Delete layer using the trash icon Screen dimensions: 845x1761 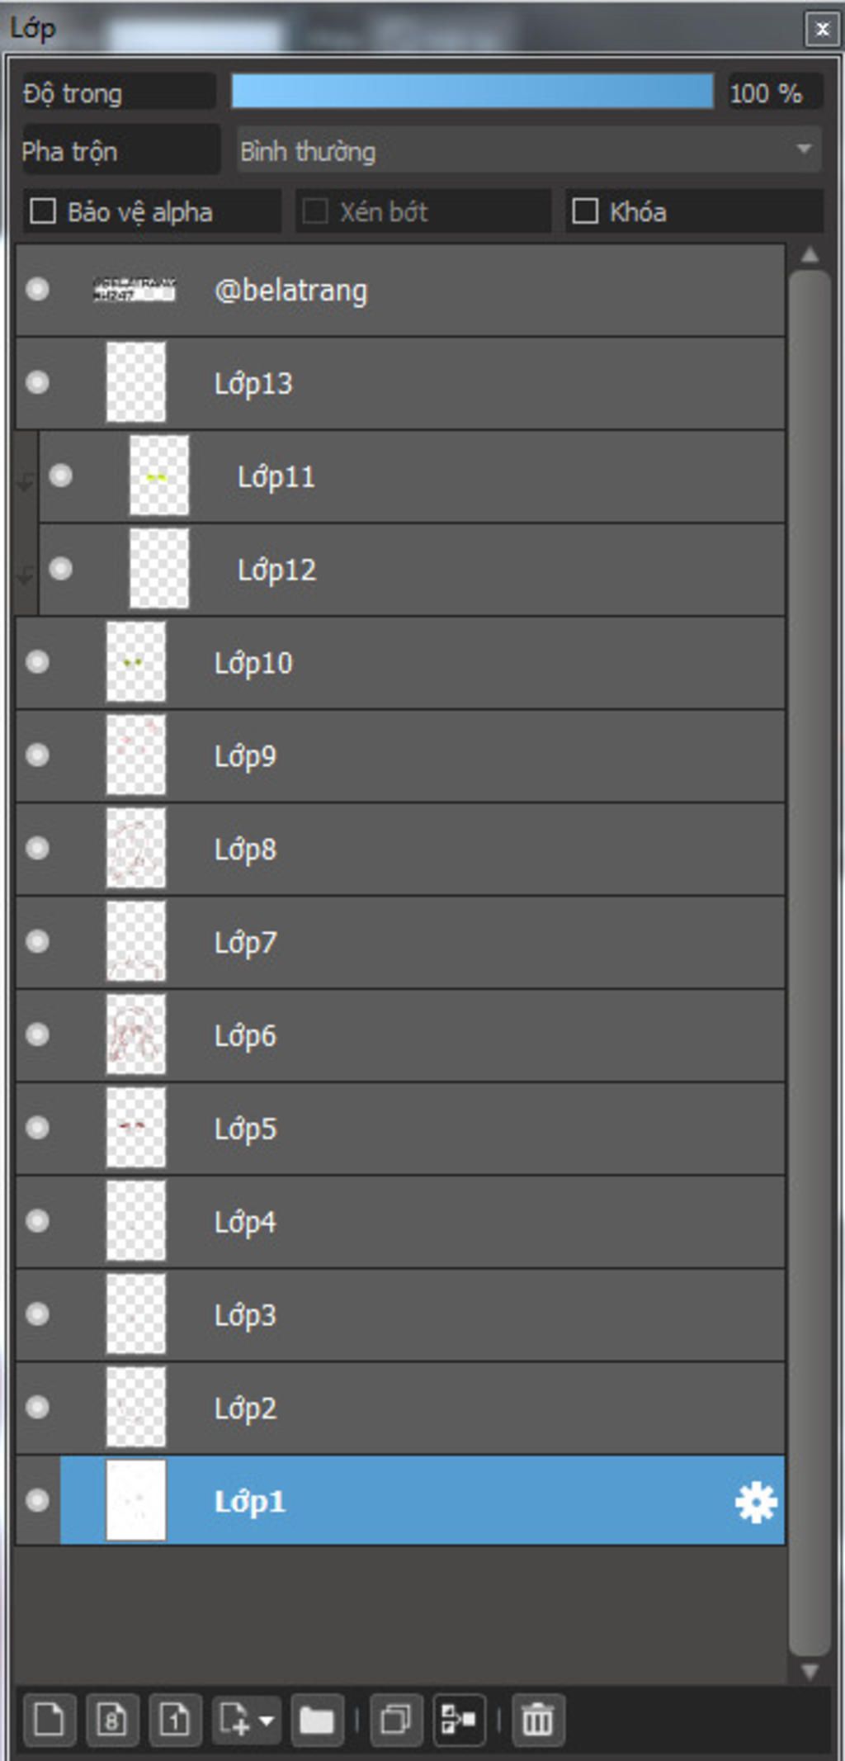(x=538, y=1721)
